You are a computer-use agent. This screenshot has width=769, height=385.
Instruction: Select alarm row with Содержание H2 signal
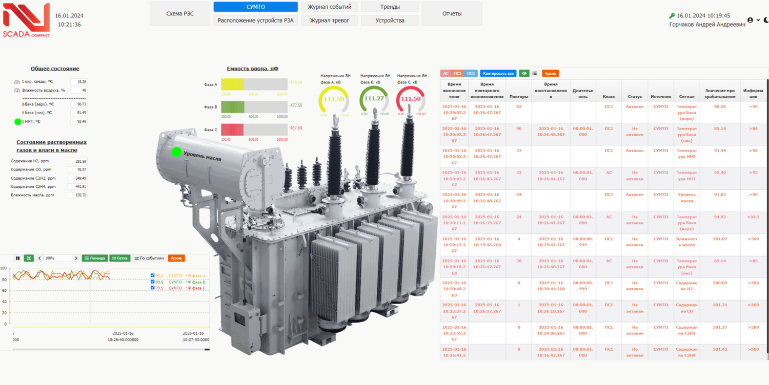click(x=603, y=289)
